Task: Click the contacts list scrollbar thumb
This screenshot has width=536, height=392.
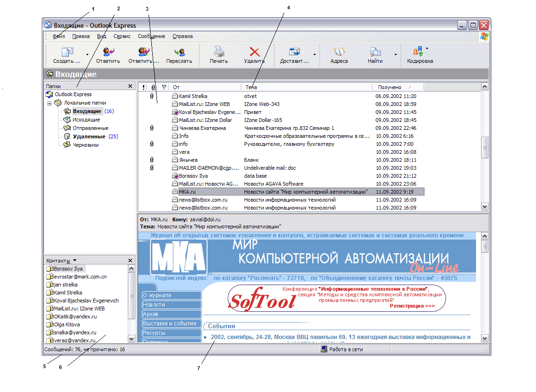Action: point(132,296)
